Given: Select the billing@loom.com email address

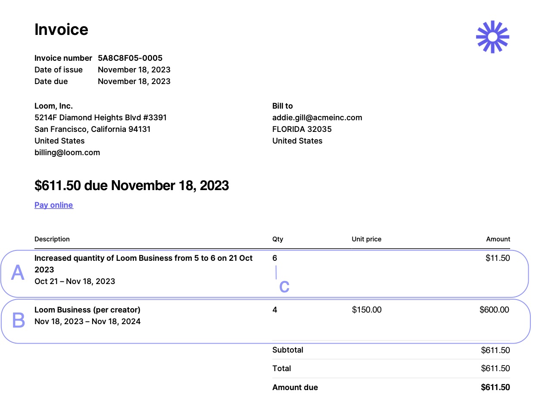Looking at the screenshot, I should 67,153.
